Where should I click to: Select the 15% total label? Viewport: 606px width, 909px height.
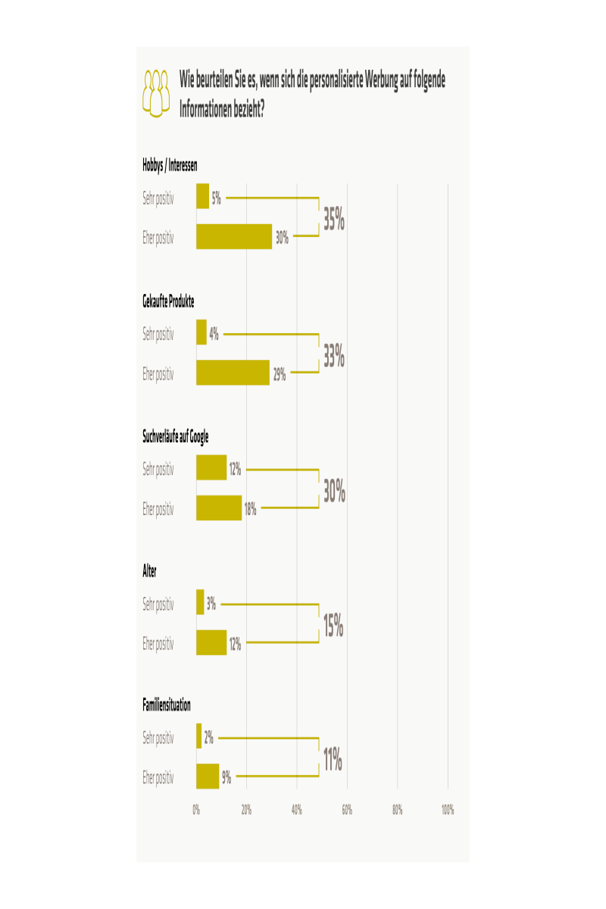point(333,626)
